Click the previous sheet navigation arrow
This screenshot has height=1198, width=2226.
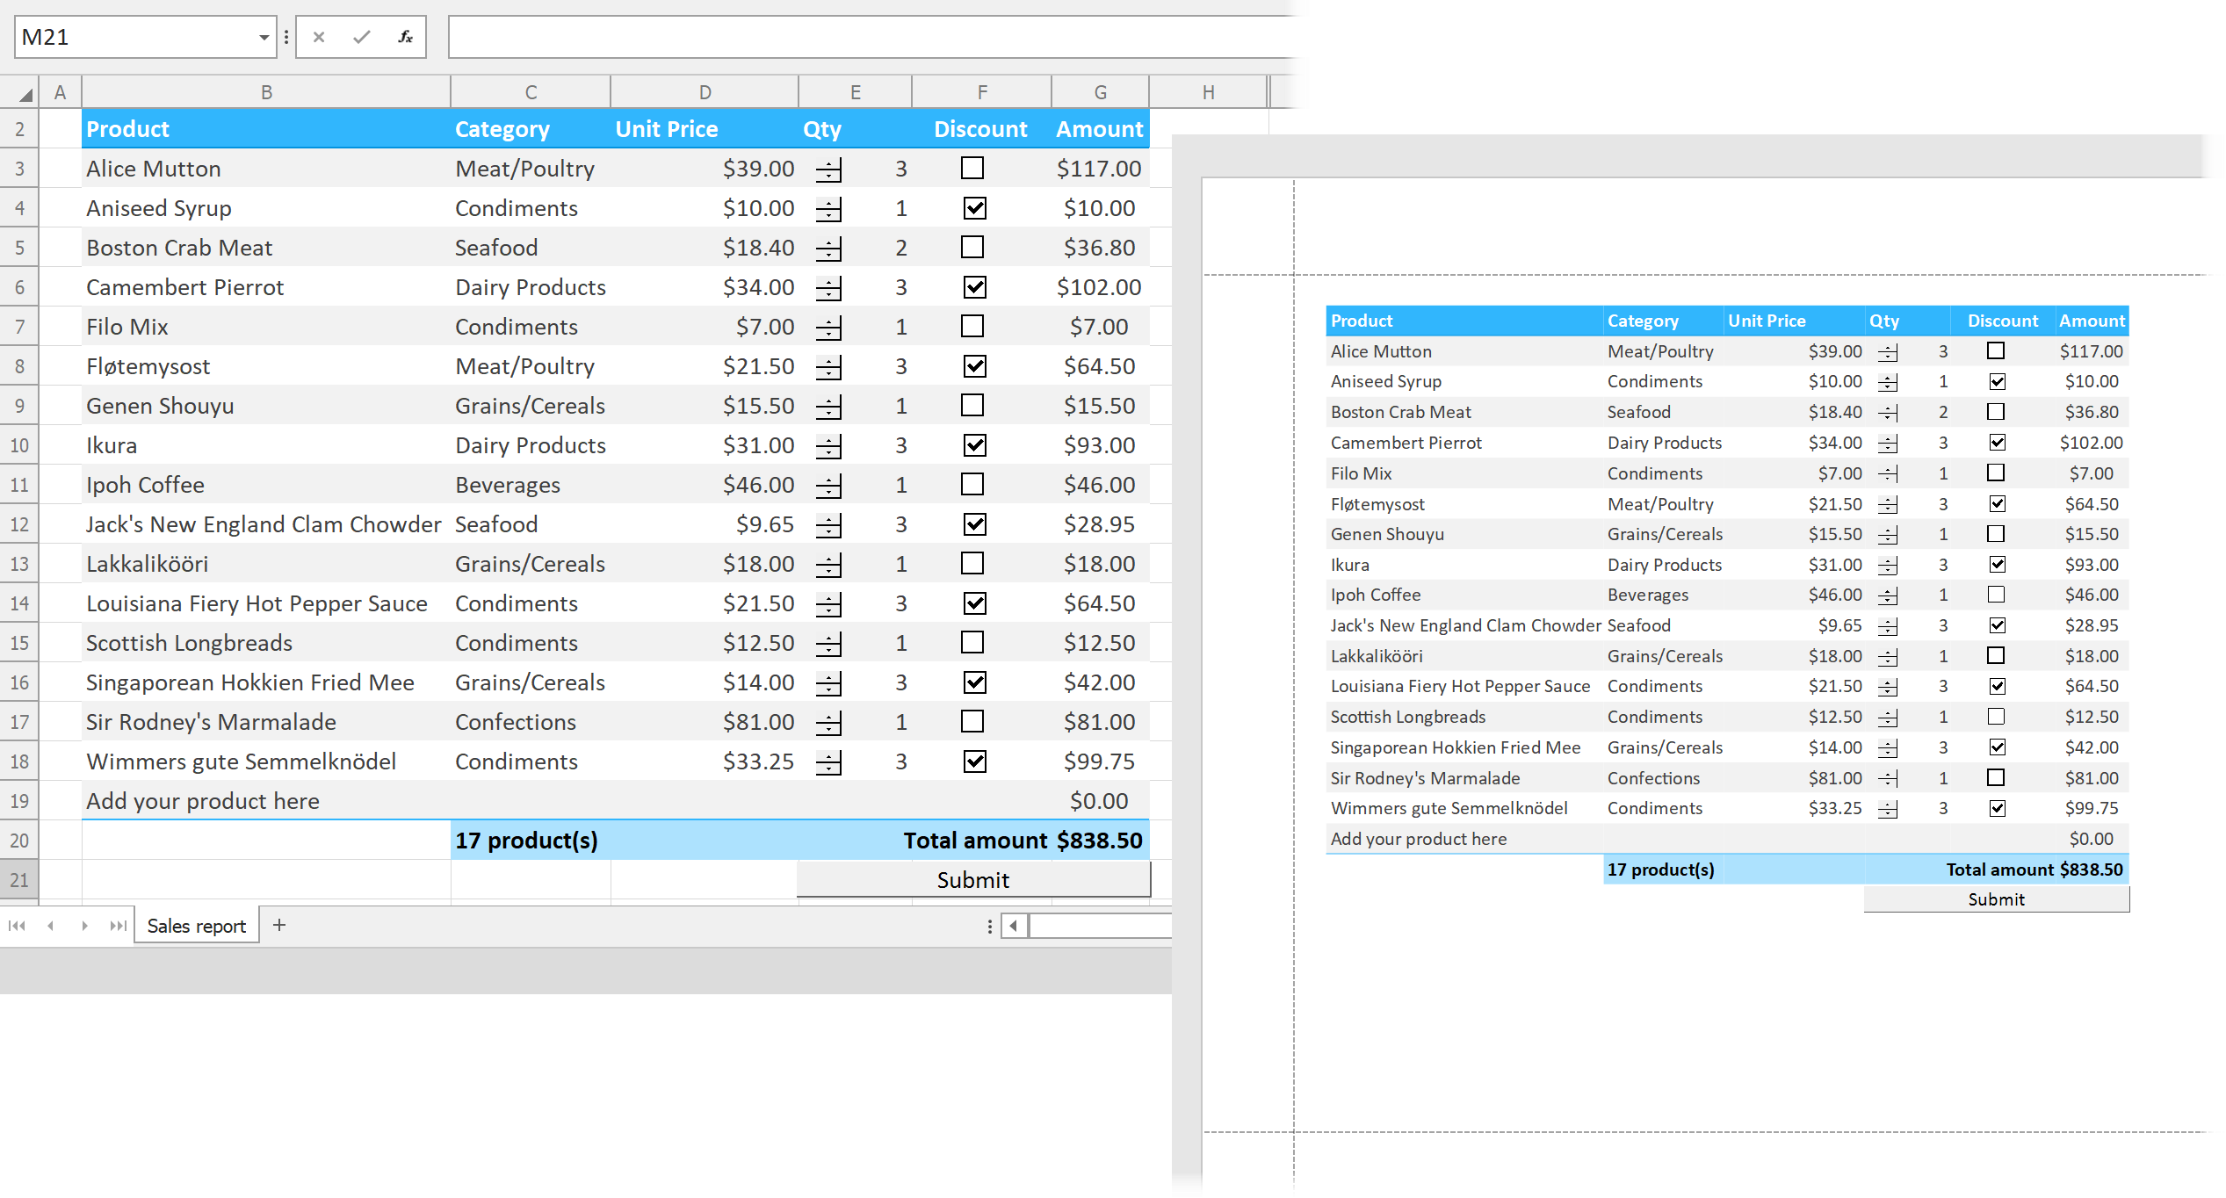53,925
